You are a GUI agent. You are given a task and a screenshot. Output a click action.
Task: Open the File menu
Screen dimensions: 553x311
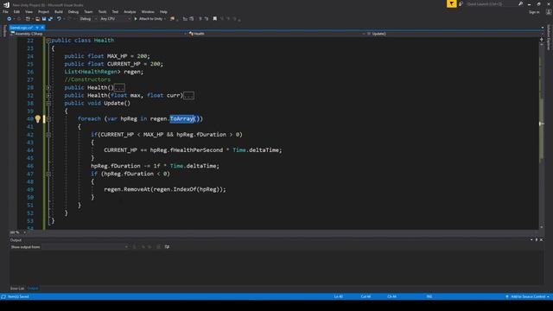point(5,12)
